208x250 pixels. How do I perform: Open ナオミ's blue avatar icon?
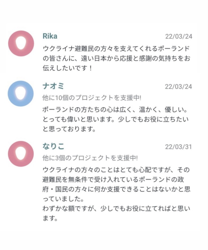pos(21,94)
